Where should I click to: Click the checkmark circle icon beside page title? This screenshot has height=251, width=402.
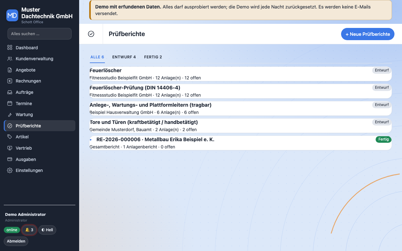(x=91, y=34)
